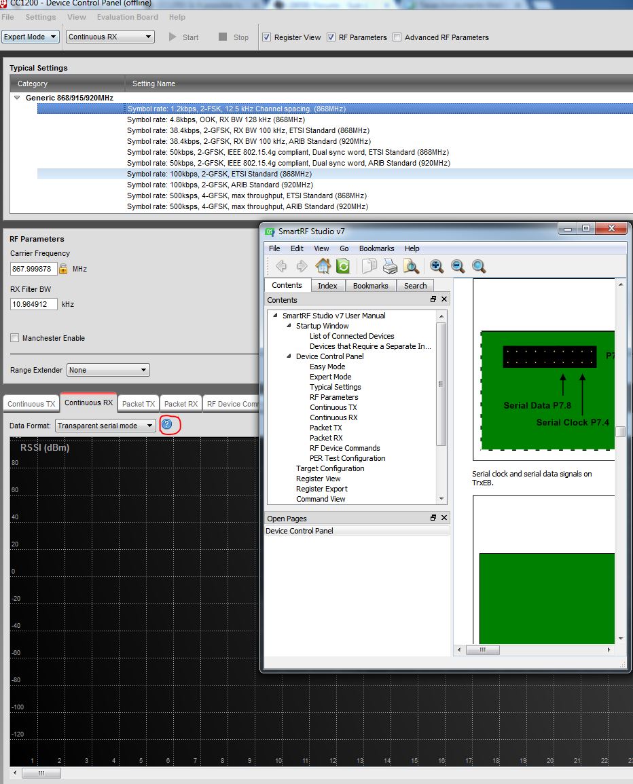Open Data Format help question icon
This screenshot has height=784, width=633.
[x=167, y=424]
